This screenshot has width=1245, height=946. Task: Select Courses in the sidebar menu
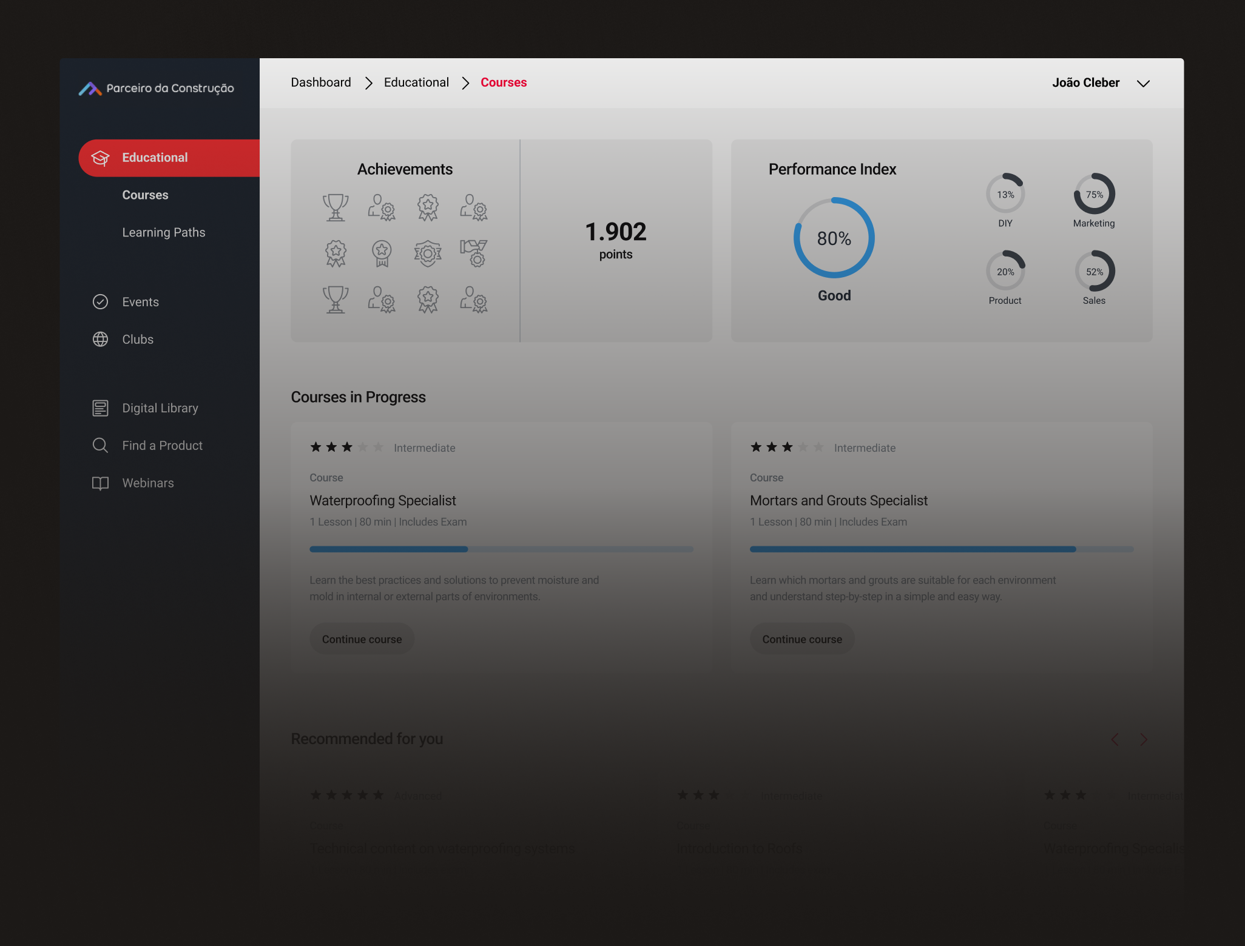point(145,195)
